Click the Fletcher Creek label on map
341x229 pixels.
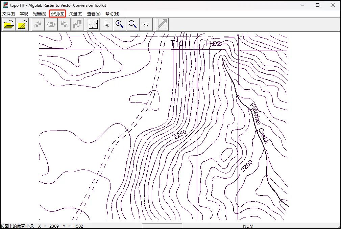259,123
